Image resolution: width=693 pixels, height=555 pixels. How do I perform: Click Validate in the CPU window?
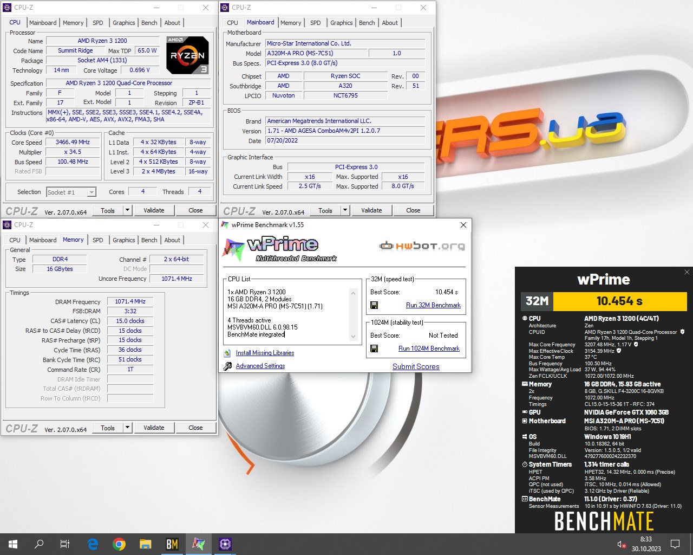click(x=154, y=210)
